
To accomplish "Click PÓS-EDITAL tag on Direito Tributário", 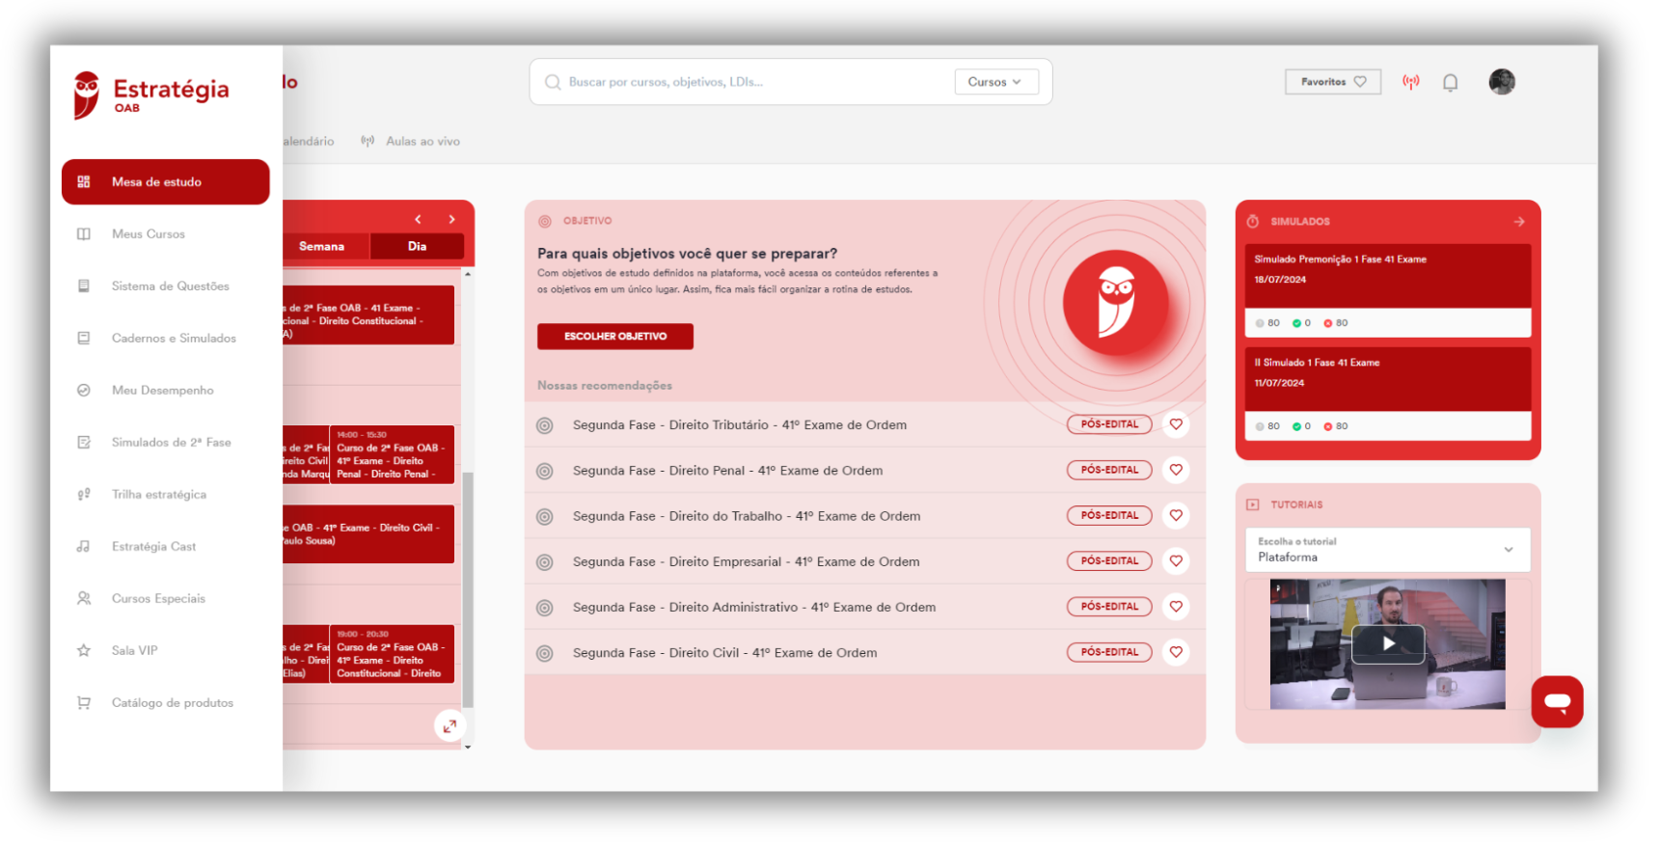I will (x=1109, y=424).
